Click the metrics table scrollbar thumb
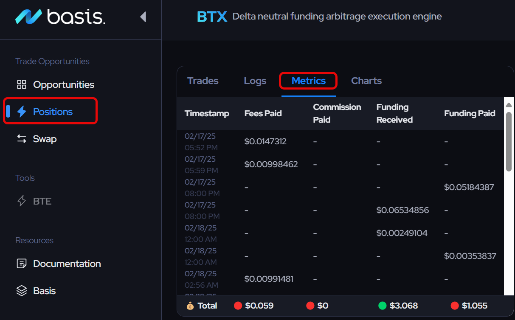This screenshot has height=320, width=515. pyautogui.click(x=509, y=142)
